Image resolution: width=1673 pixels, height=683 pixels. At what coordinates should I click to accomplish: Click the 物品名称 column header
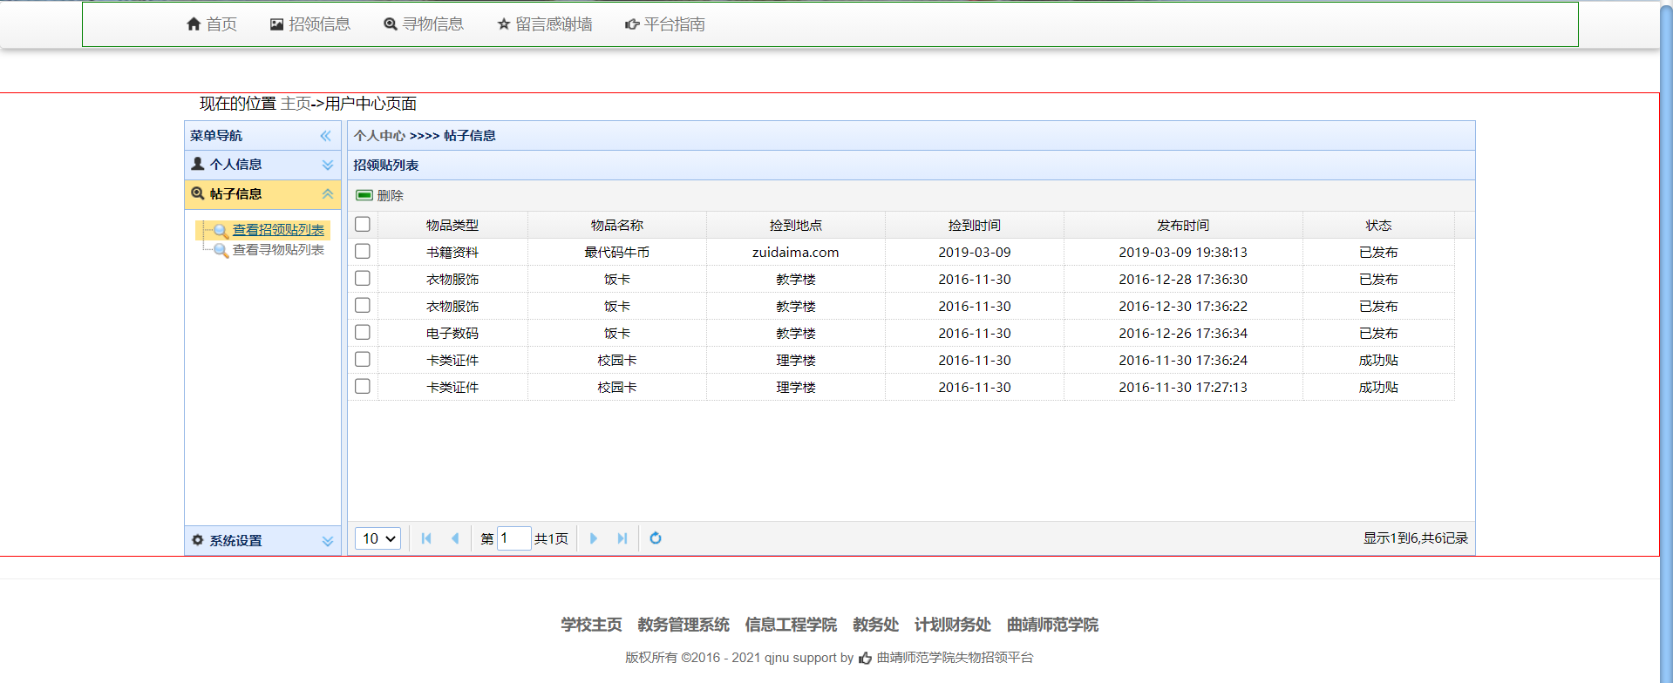[617, 225]
